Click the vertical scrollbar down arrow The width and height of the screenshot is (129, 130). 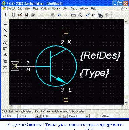coord(126,103)
